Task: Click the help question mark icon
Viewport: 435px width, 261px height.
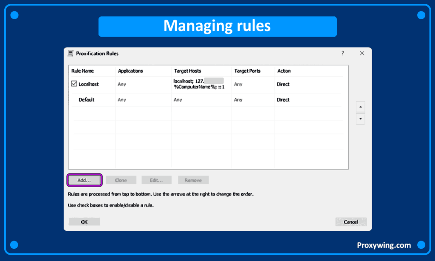Action: (x=342, y=53)
